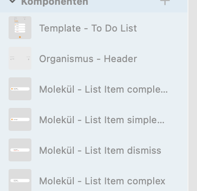Collapse the Komponenten section chevron
The height and width of the screenshot is (191, 197).
pos(12,1)
